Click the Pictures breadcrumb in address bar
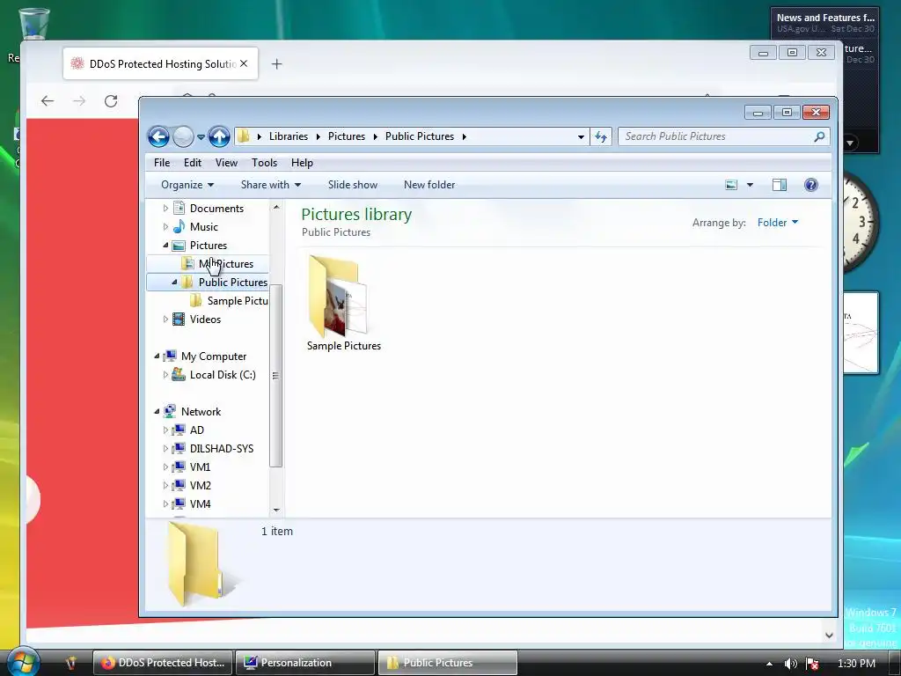The image size is (901, 676). coord(347,136)
